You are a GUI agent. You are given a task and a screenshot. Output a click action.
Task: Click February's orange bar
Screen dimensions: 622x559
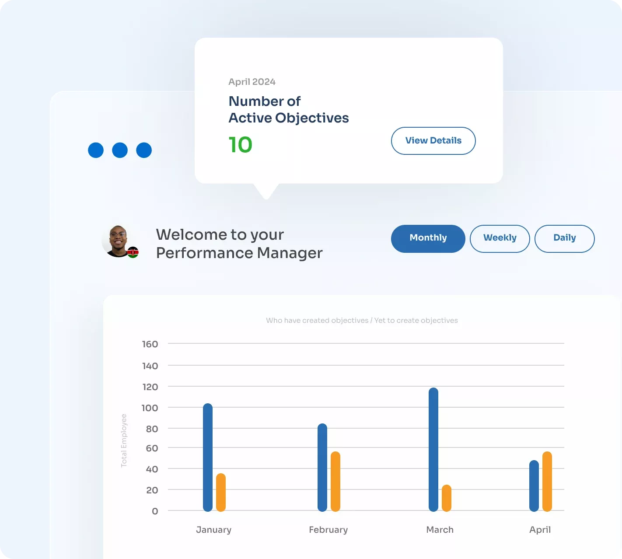tap(335, 481)
